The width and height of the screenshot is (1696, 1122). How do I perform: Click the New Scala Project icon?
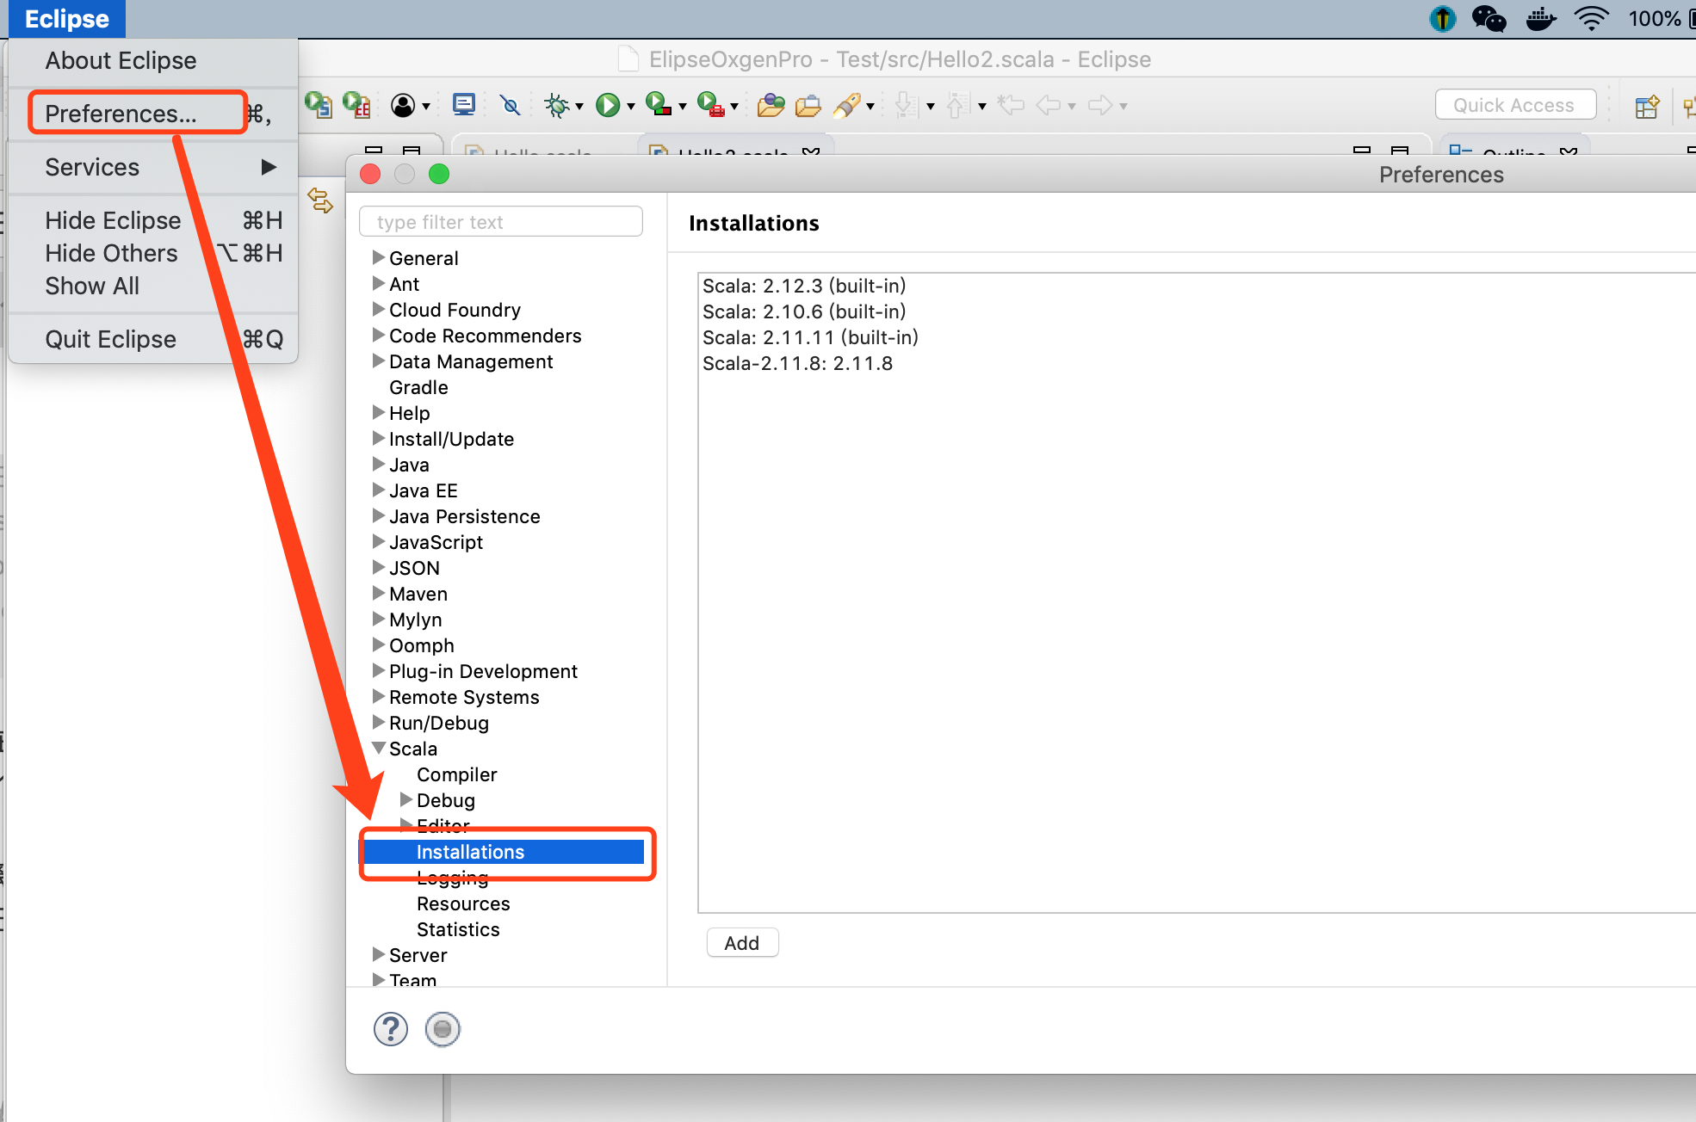click(319, 104)
